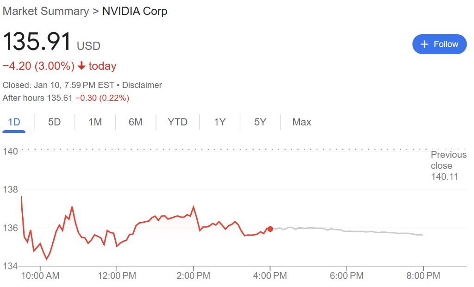Click the 135.91 stock price
Viewport: 474px width, 287px height.
(x=37, y=42)
